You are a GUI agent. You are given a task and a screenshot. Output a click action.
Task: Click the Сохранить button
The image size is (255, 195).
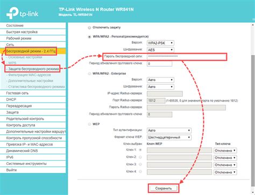tap(164, 189)
